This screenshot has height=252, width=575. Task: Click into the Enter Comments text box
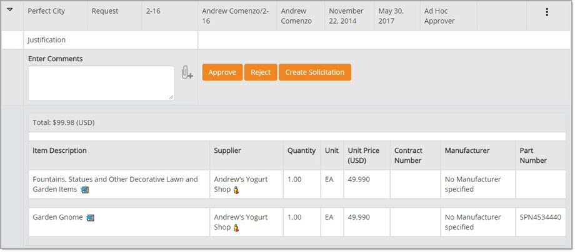101,83
